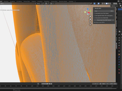Open the object visibility and selectability dropdown

pos(91,4)
